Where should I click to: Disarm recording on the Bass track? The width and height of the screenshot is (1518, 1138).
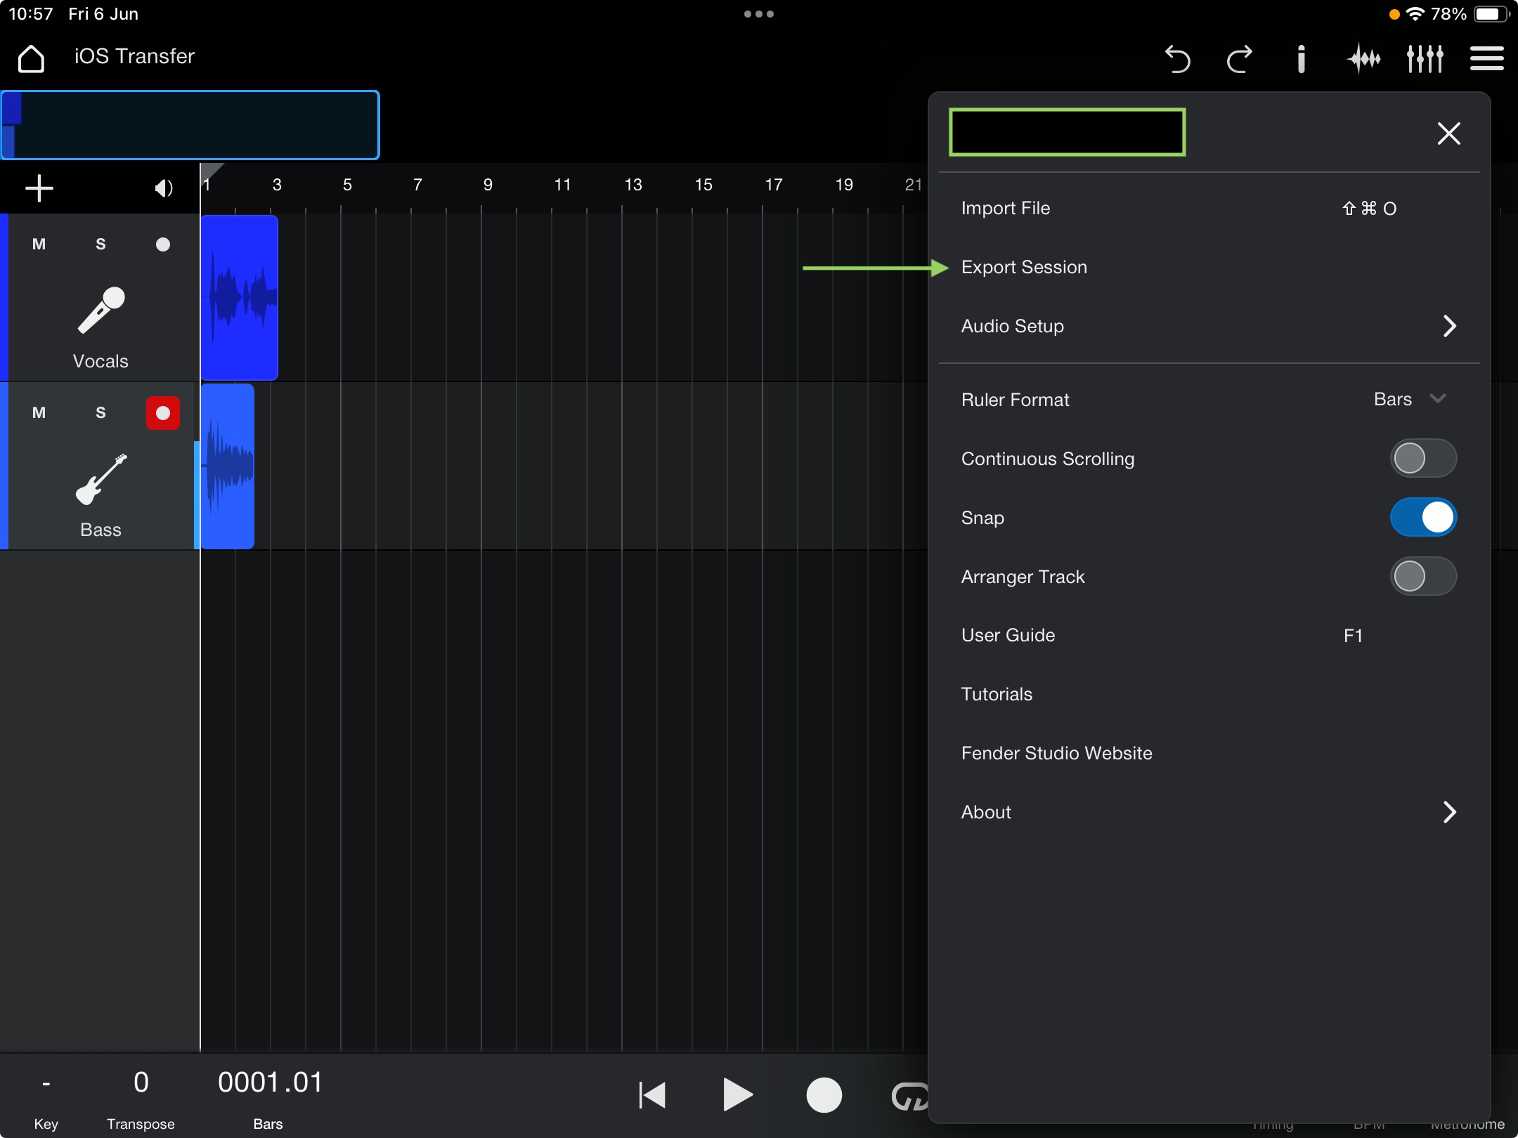tap(163, 413)
